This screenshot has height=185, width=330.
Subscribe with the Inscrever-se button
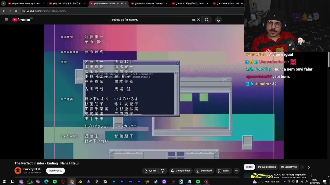[x=55, y=171]
